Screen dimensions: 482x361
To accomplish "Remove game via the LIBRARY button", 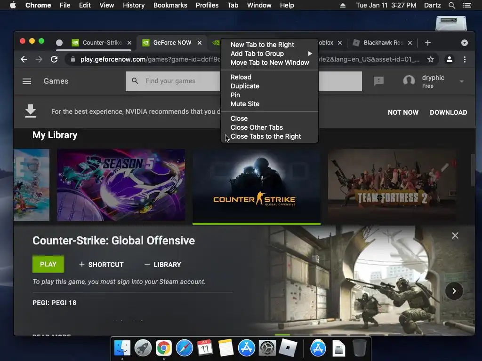I will [162, 264].
